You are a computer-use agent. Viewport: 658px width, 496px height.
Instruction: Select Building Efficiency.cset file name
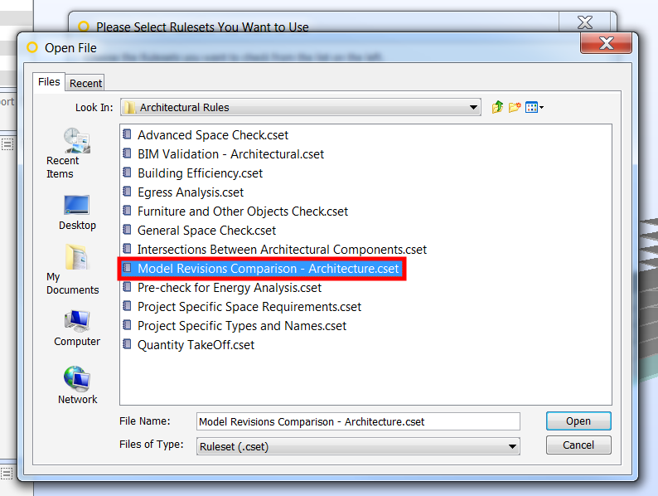[x=201, y=173]
